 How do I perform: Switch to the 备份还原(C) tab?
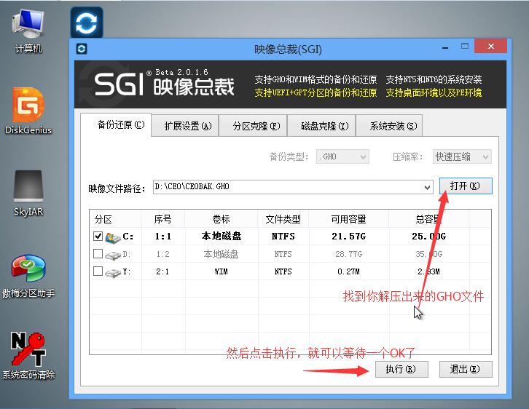tap(116, 125)
